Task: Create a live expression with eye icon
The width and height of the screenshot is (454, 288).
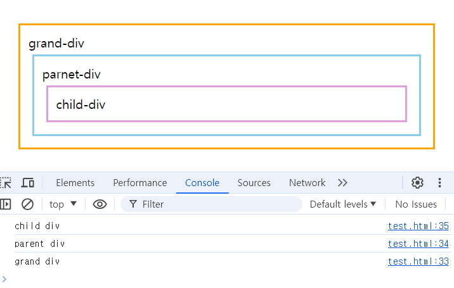Action: point(100,204)
